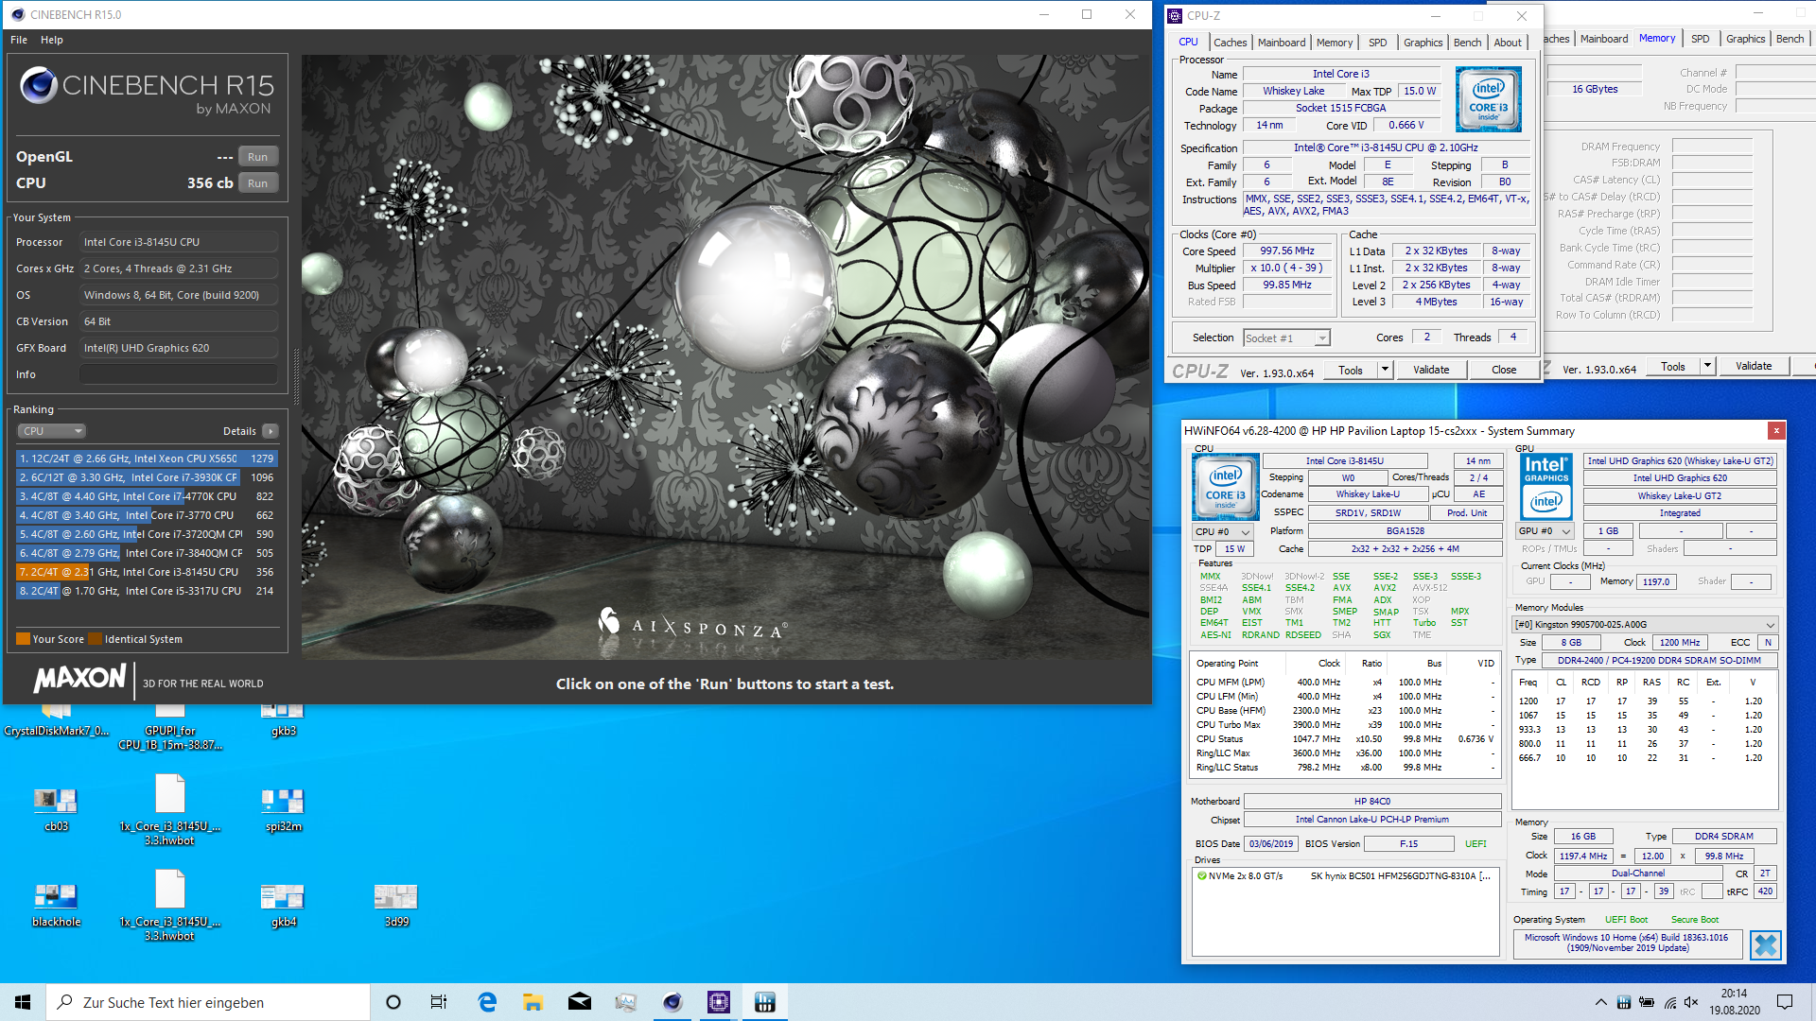Open the GPU #0 dropdown in HWiNFO

[x=1545, y=531]
